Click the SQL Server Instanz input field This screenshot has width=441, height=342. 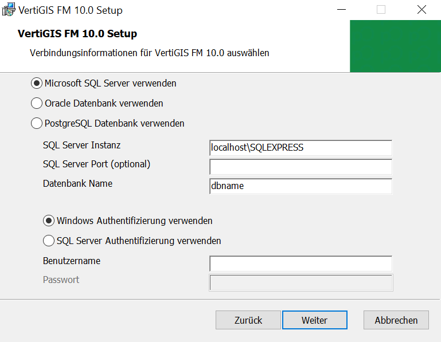pos(300,148)
